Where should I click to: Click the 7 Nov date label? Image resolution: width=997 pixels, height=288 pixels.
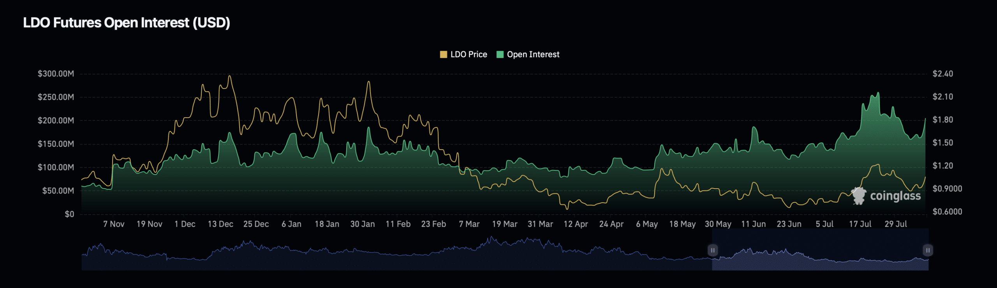114,224
